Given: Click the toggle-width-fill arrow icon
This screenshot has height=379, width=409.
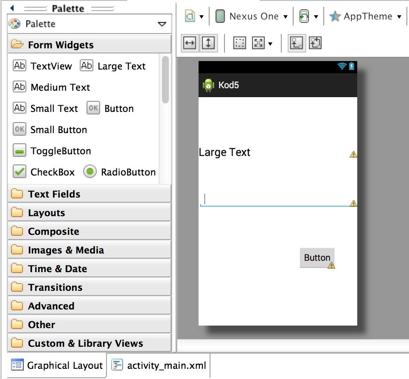Looking at the screenshot, I should [x=189, y=43].
